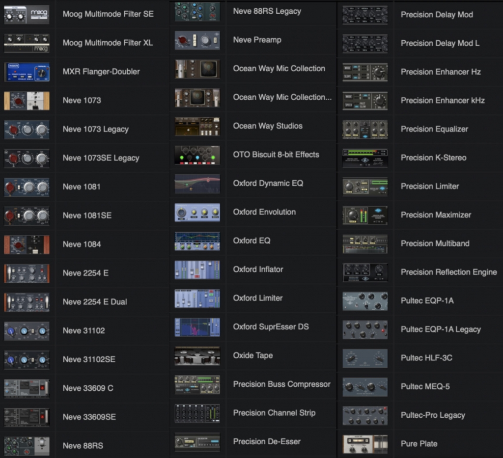Viewport: 503px width, 458px height.
Task: Select the Neve 33609 C compressor thumbnail
Action: pyautogui.click(x=27, y=388)
